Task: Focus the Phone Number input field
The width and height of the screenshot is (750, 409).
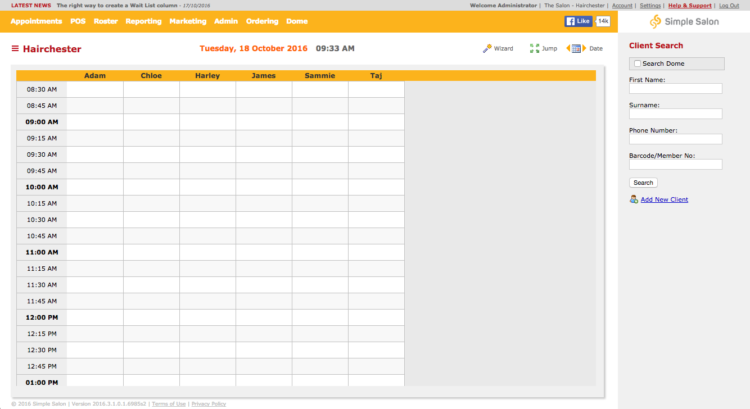Action: tap(676, 139)
